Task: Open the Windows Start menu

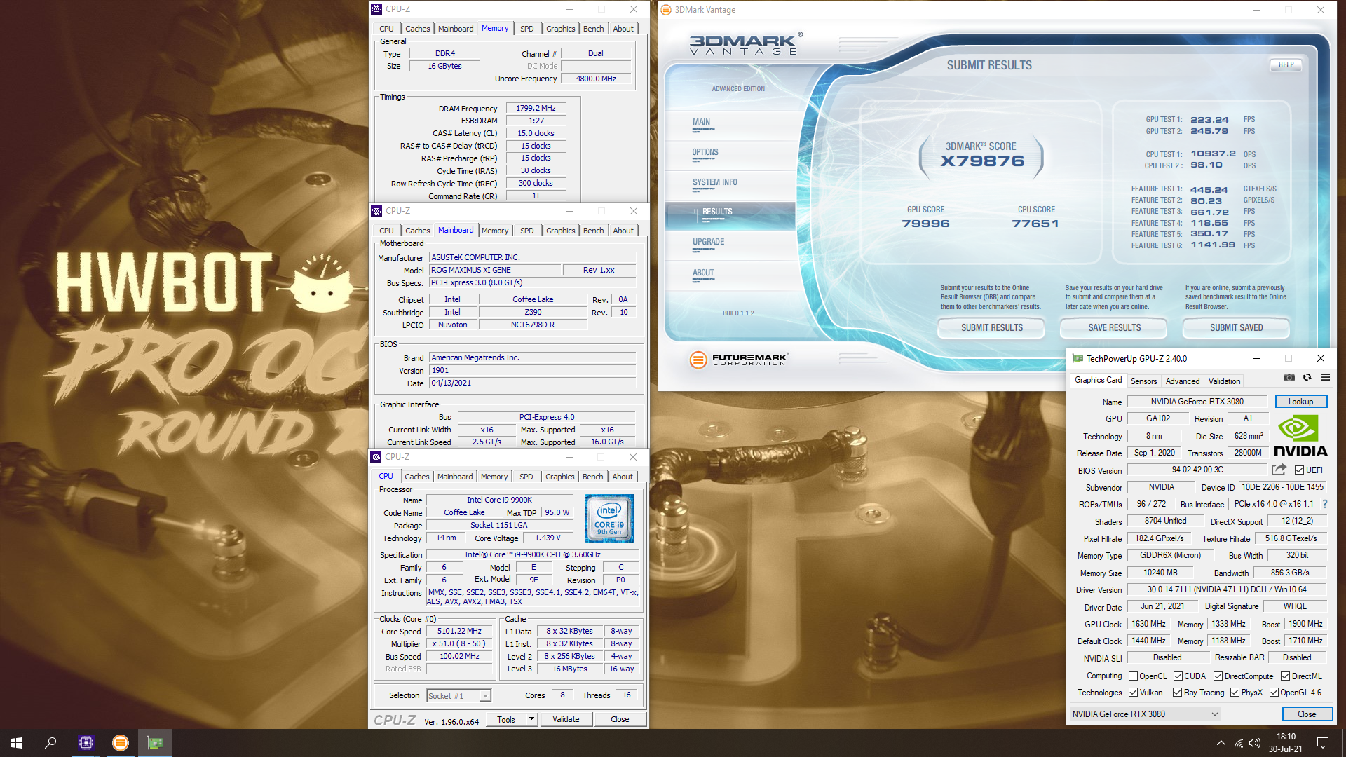Action: [x=17, y=742]
